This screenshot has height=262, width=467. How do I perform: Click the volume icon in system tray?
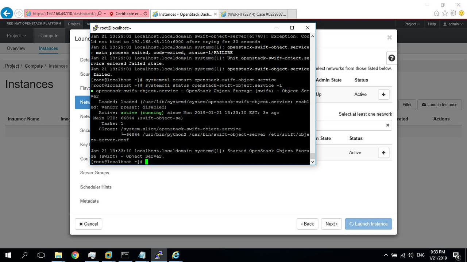coord(410,255)
